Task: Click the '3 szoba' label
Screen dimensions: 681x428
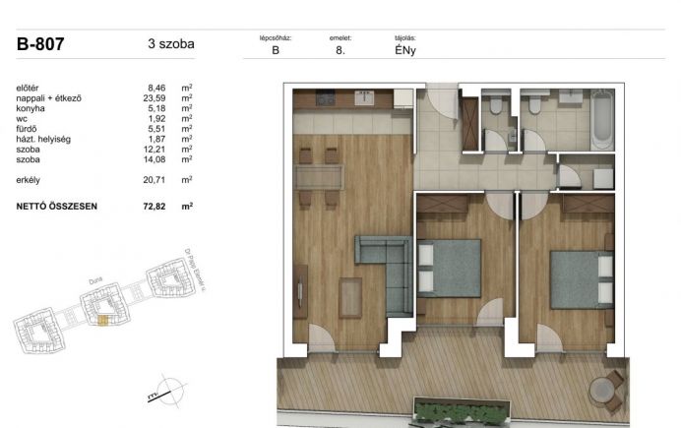Action: (x=171, y=44)
